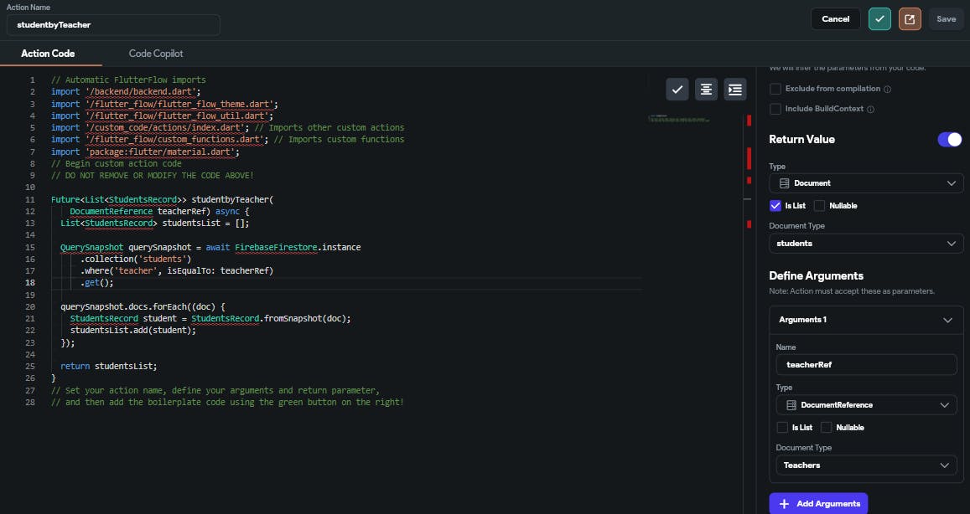Collapse the Arguments 1 section
The image size is (970, 514).
click(948, 320)
